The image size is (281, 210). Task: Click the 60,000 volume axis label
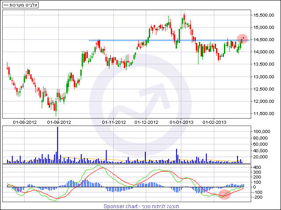click(260, 144)
